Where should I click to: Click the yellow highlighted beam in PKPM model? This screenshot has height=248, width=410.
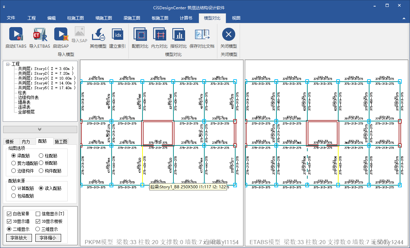142,165
